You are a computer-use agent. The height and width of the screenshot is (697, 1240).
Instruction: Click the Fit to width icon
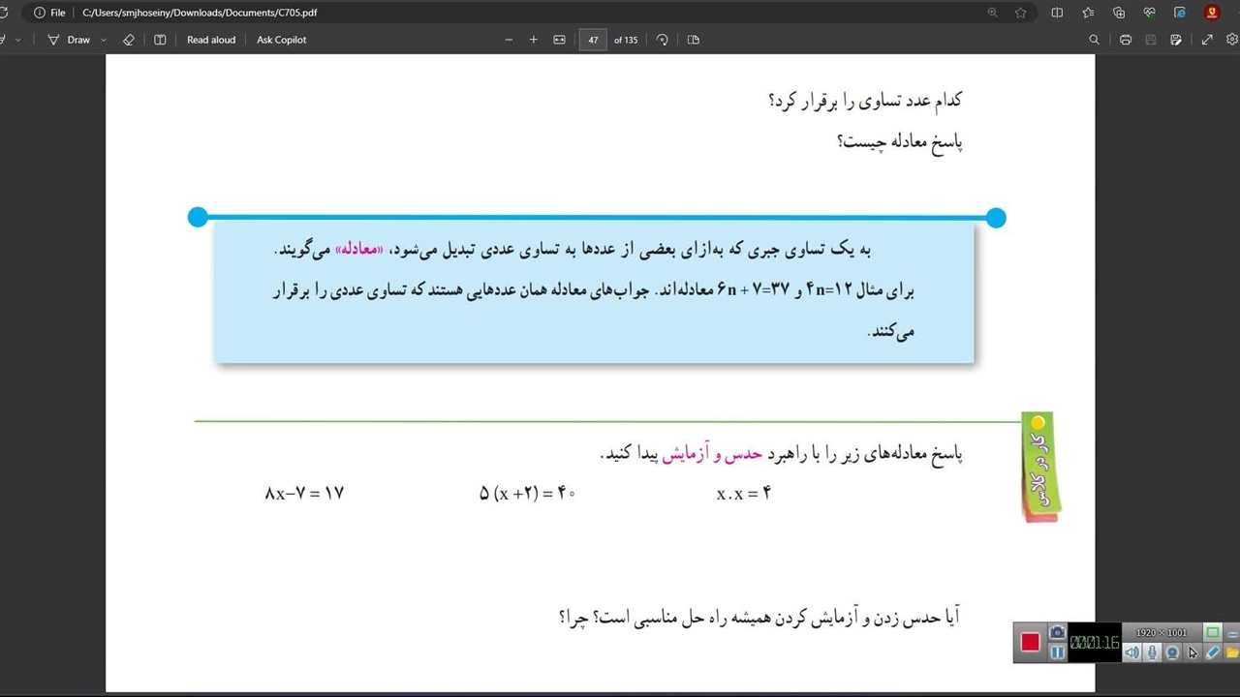point(559,40)
